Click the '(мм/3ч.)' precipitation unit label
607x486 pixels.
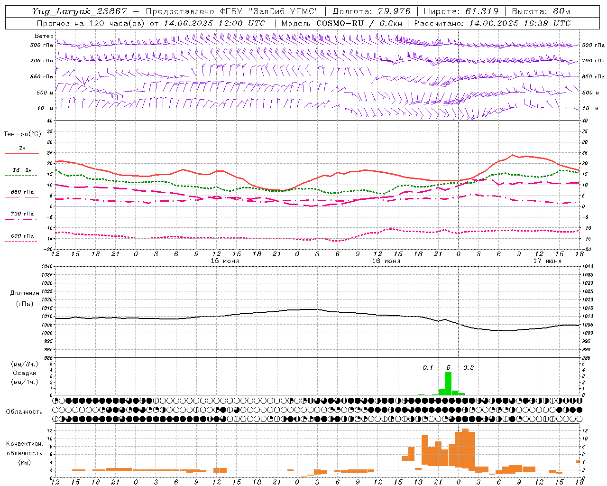pyautogui.click(x=25, y=364)
